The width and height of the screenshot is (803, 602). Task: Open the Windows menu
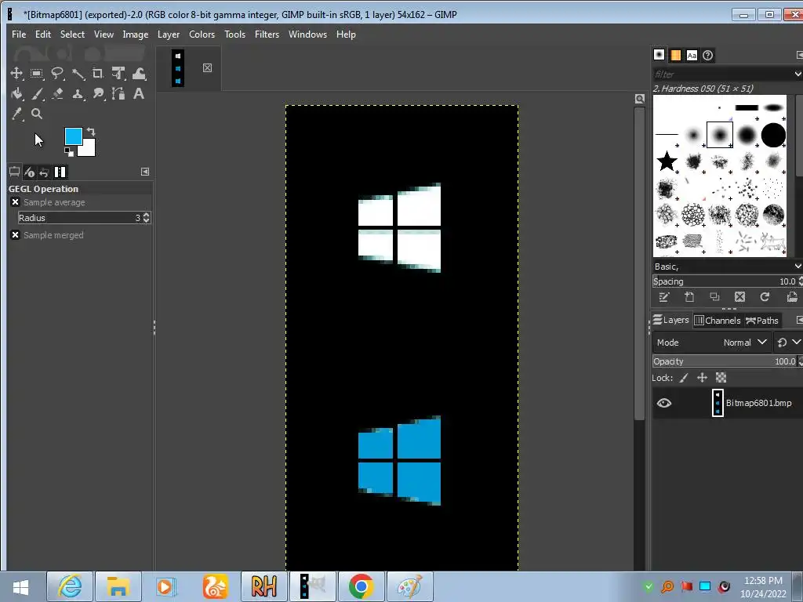point(307,34)
